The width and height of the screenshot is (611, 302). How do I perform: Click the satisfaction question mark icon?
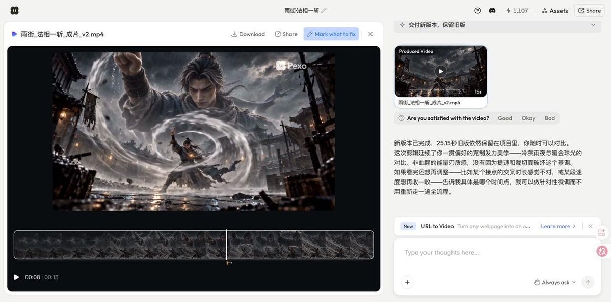pos(401,118)
